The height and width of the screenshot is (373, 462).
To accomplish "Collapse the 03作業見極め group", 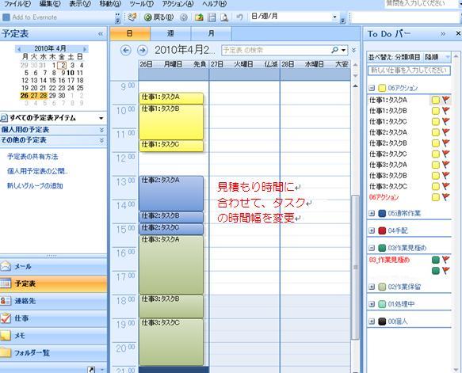I will pyautogui.click(x=372, y=248).
